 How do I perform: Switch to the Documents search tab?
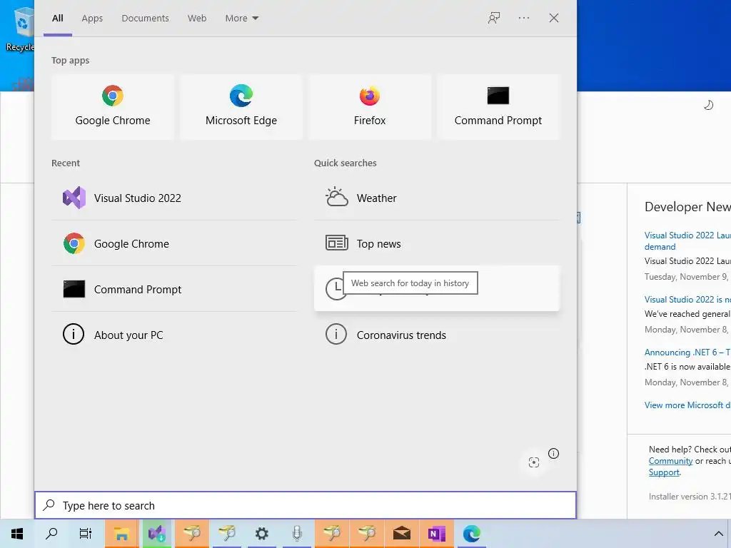(146, 18)
